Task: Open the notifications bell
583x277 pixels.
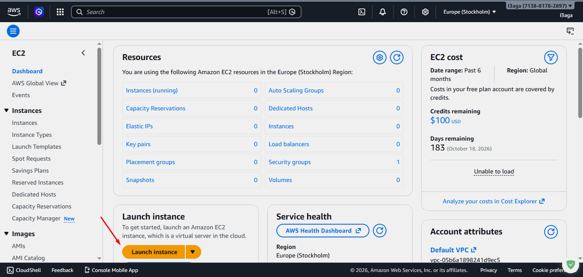Action: point(383,12)
